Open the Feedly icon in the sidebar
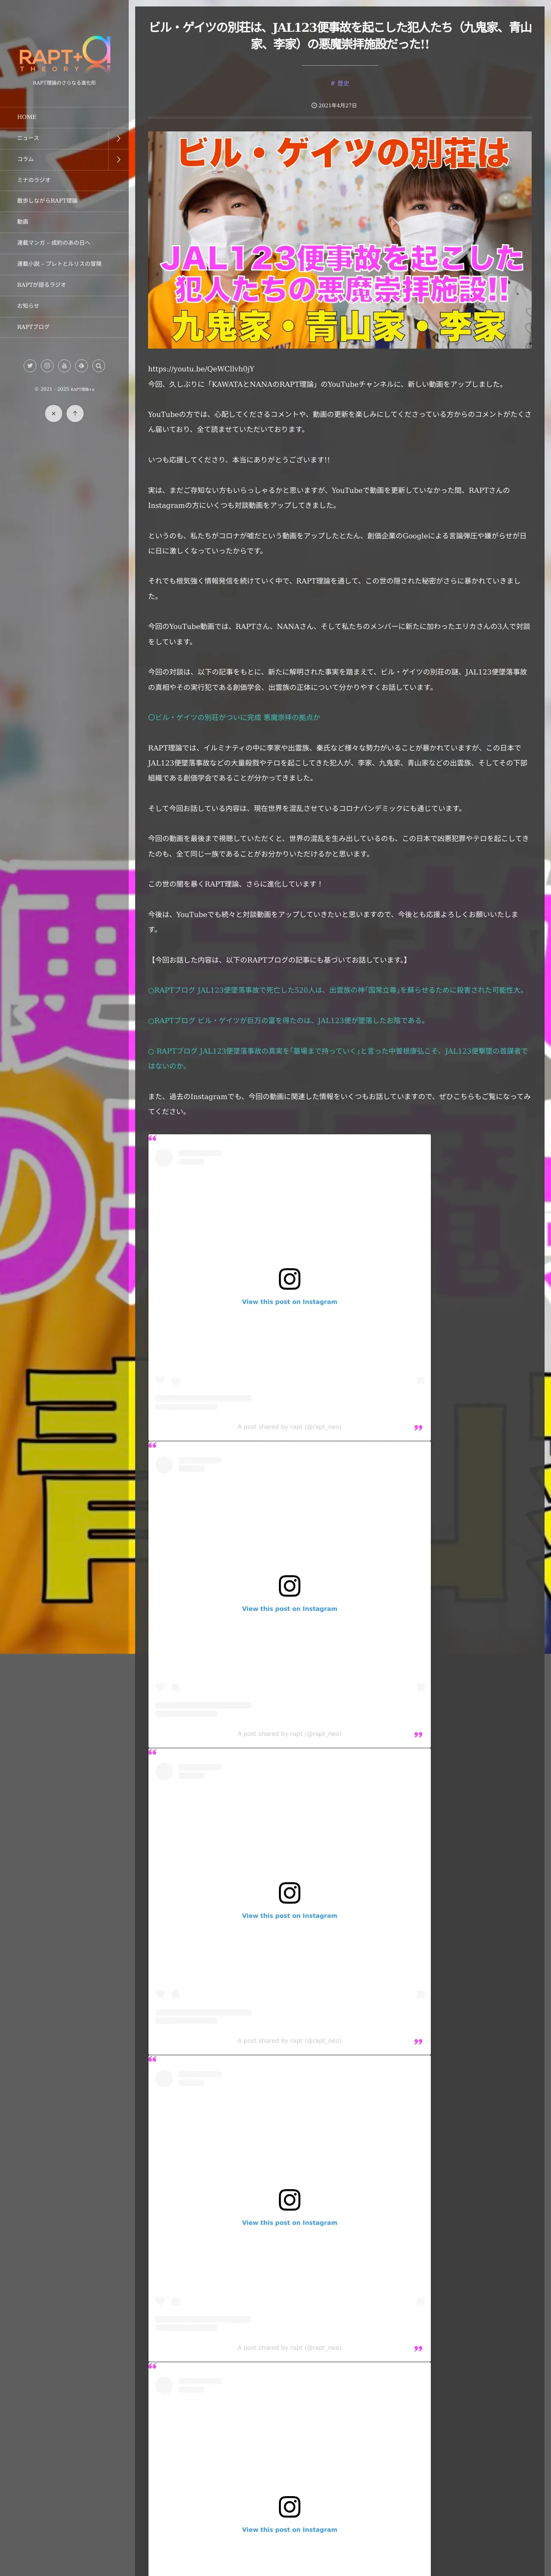551x2576 pixels. point(81,366)
